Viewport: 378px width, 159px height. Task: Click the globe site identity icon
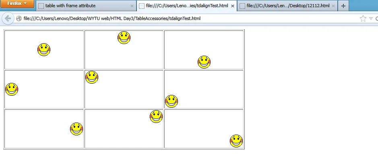pyautogui.click(x=19, y=18)
